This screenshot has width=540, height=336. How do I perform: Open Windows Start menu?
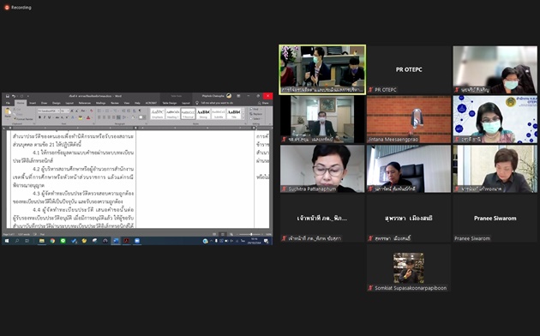[7, 241]
